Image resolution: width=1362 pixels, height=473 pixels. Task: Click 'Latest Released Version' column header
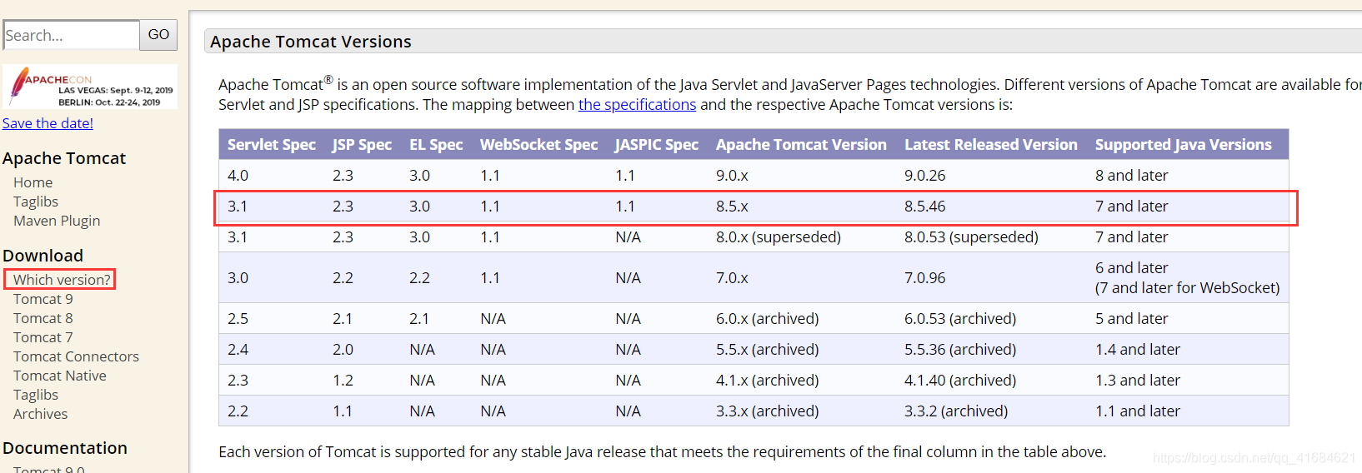click(991, 145)
